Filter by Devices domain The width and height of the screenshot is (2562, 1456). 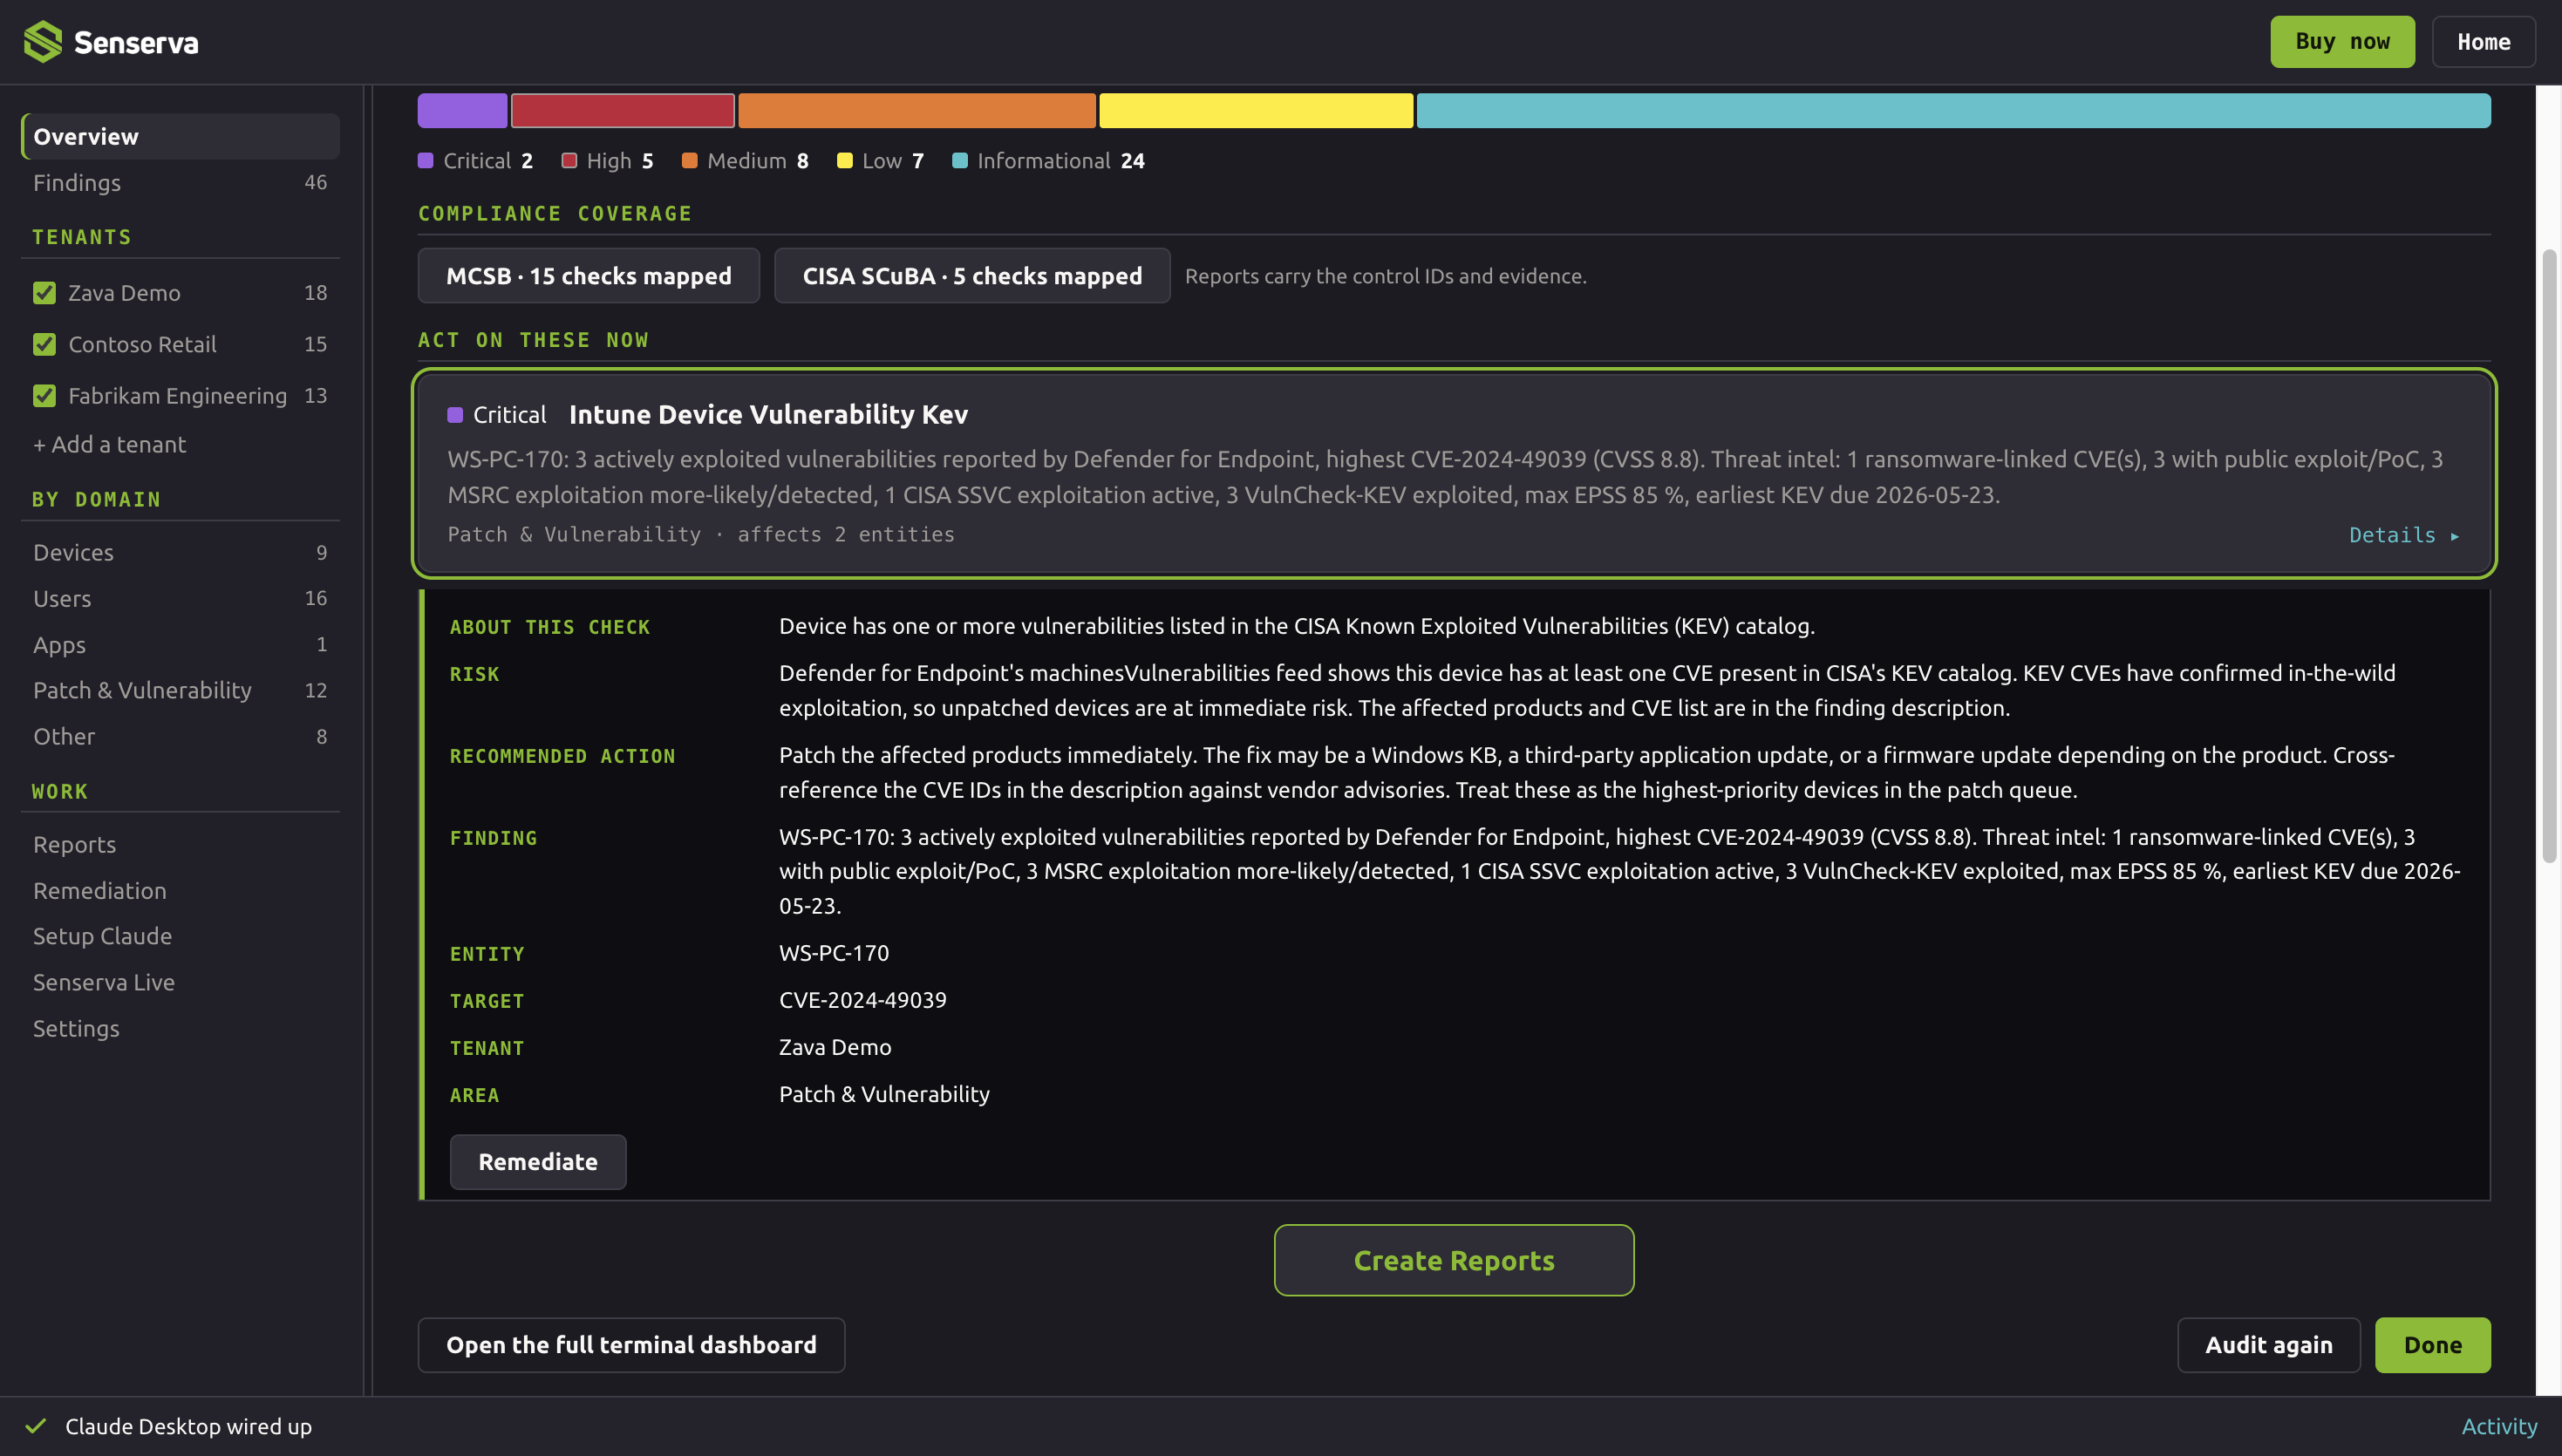pyautogui.click(x=180, y=553)
